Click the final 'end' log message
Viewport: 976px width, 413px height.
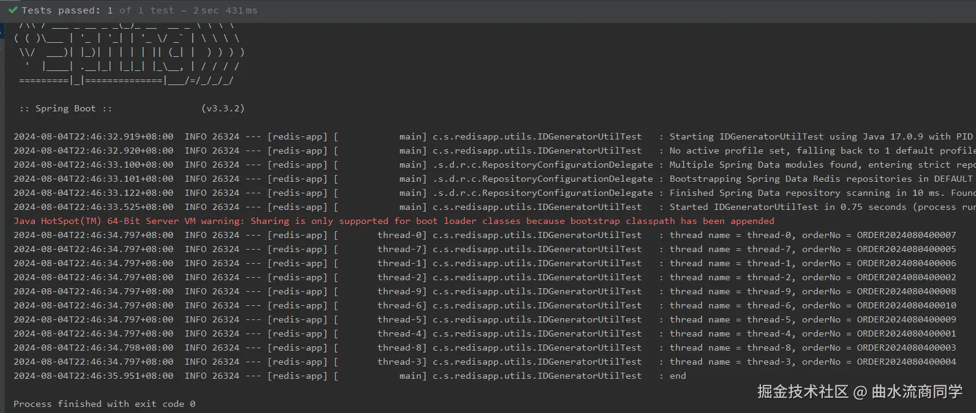point(678,376)
